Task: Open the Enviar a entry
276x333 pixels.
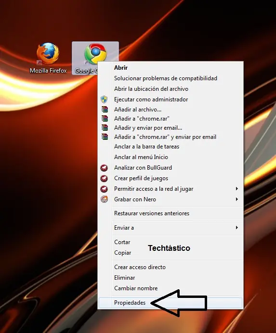Action: point(171,228)
